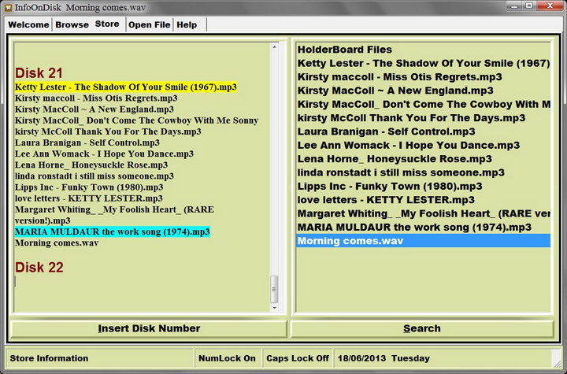
Task: Click the Caps Lock Off status indicator
Action: 298,358
